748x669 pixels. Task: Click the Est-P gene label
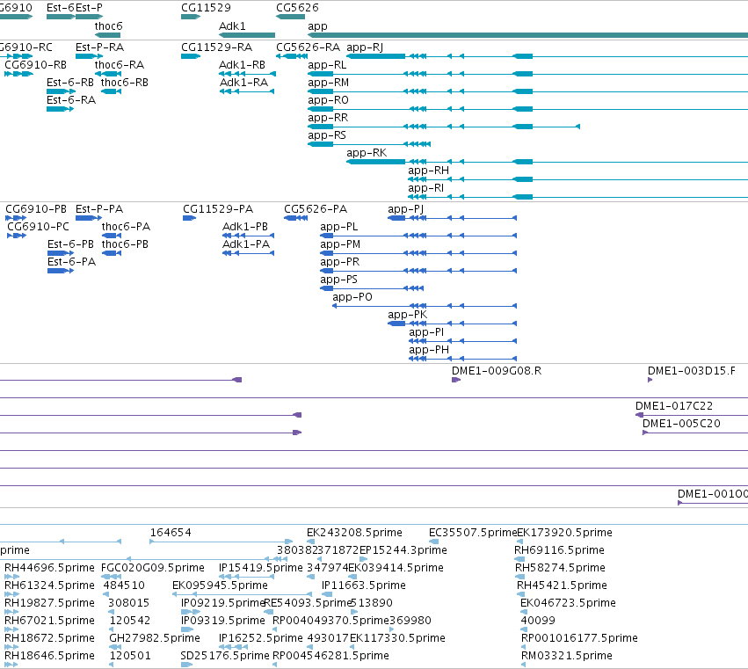coord(89,8)
